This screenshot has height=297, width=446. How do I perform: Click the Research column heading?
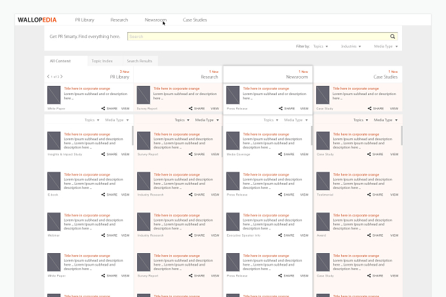pos(209,77)
